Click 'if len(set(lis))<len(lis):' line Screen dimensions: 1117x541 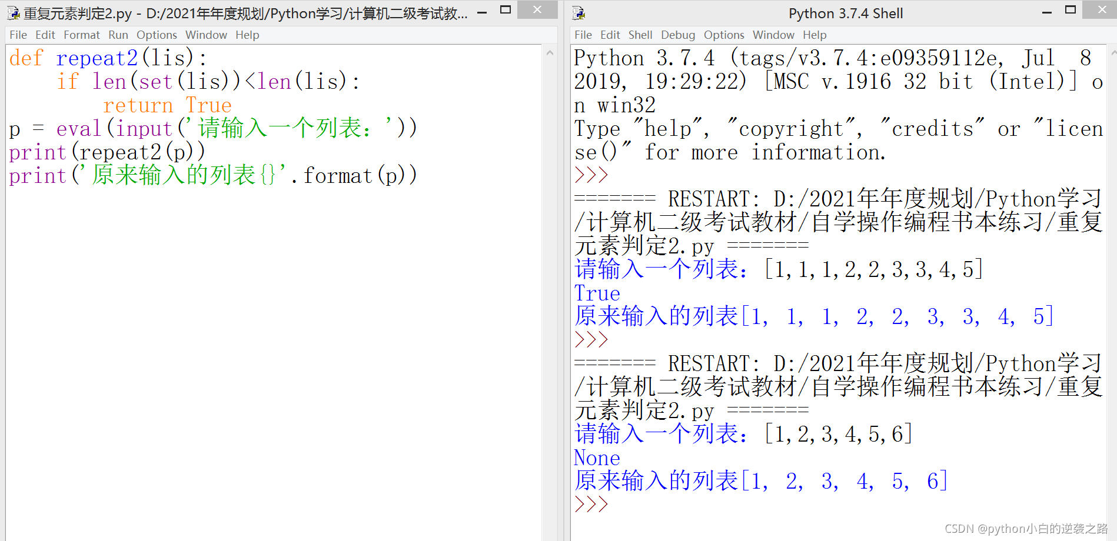[x=208, y=82]
